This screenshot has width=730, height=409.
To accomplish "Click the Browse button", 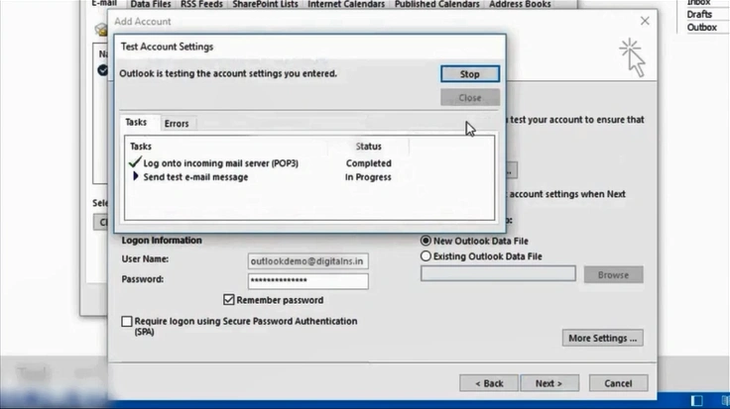I will pyautogui.click(x=614, y=274).
